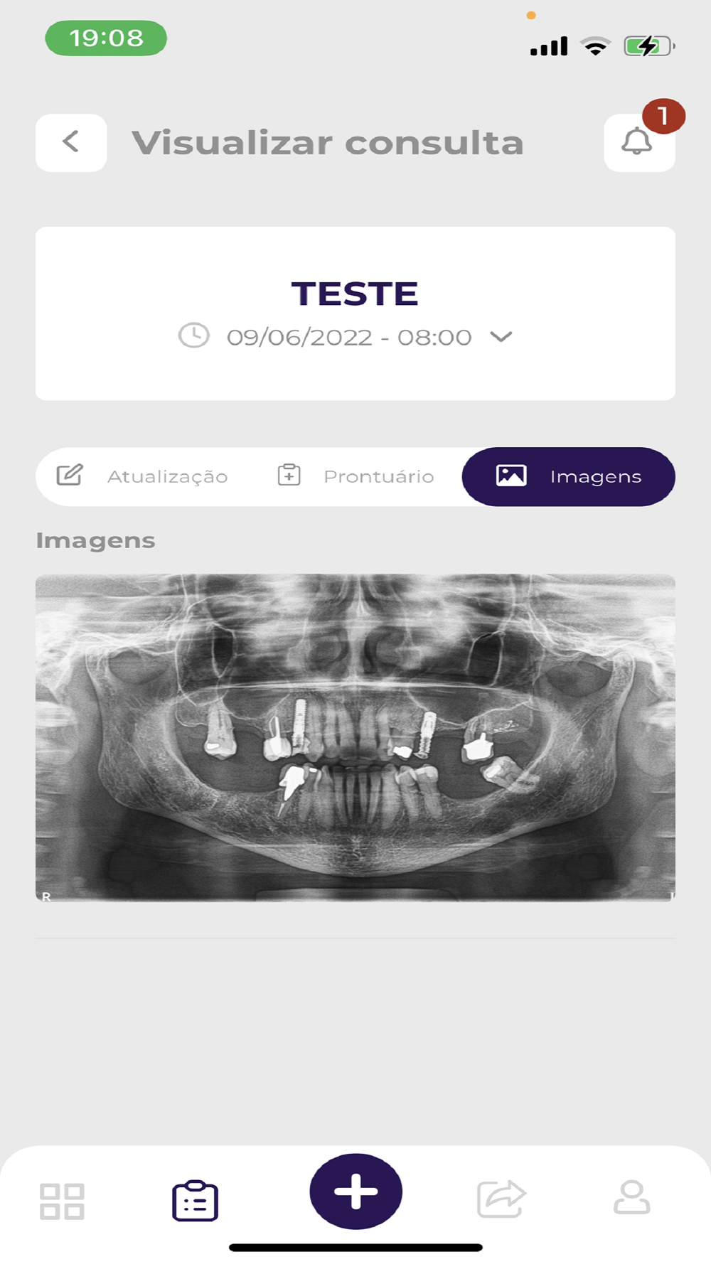Select the Imagens tab
This screenshot has height=1264, width=711.
coord(569,476)
